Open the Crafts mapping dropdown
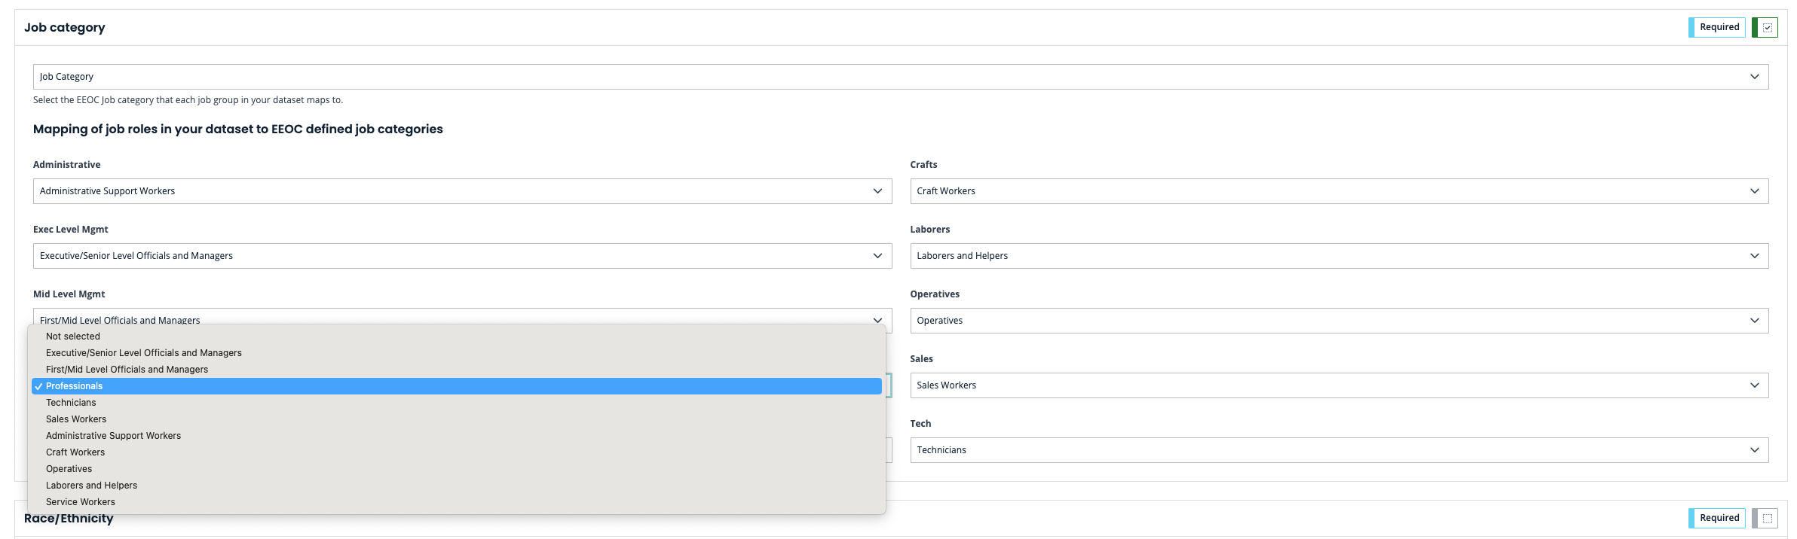 1339,191
